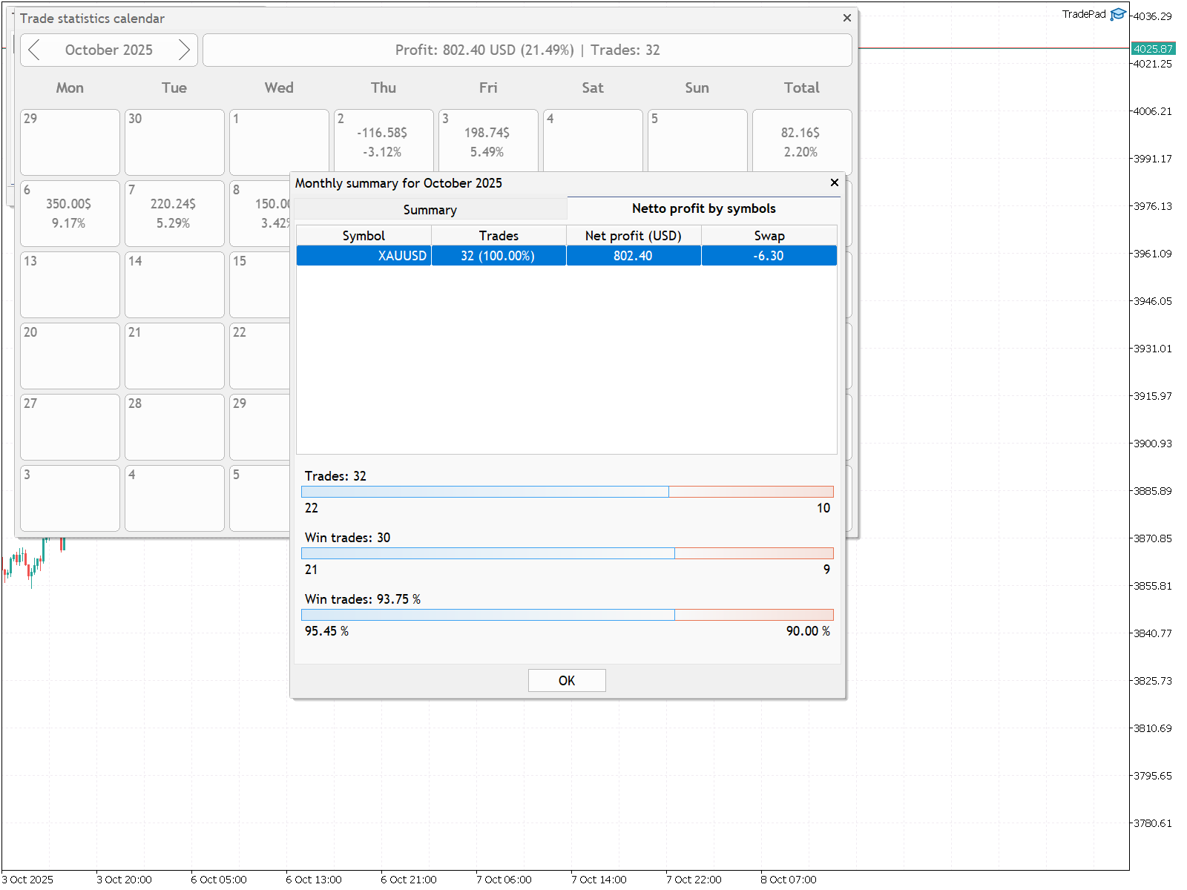Select the October 27 day cell

70,427
